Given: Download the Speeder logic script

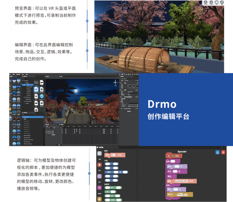Looking at the screenshot, I should coord(217,152).
